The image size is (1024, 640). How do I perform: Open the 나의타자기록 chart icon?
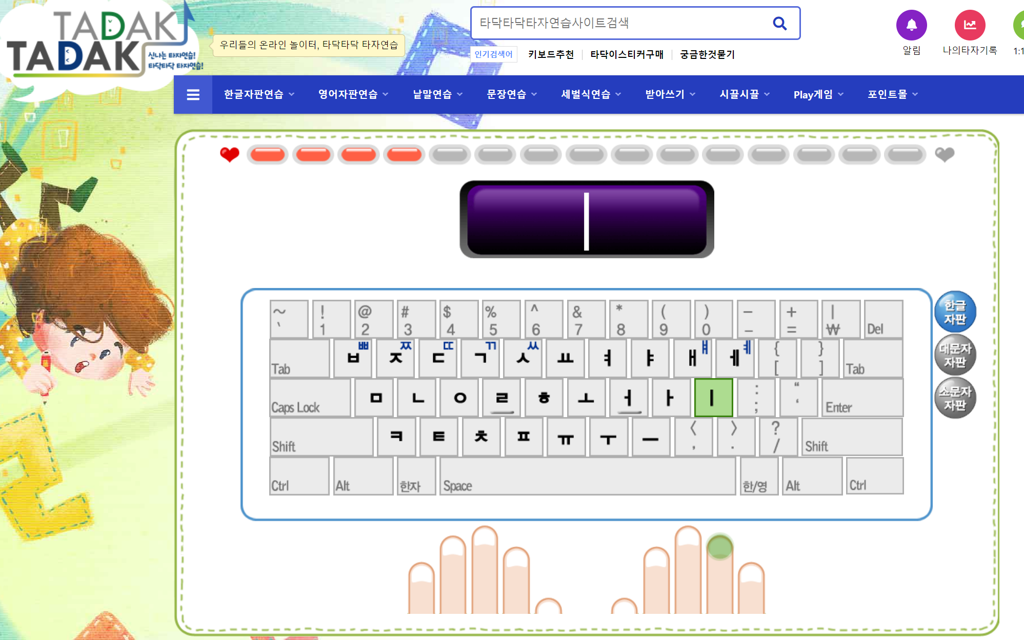(x=970, y=25)
